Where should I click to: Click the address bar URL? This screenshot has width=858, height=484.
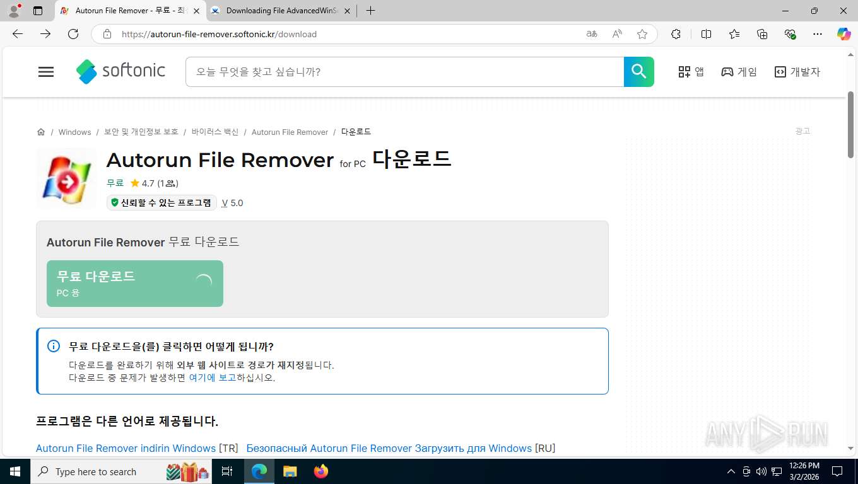pyautogui.click(x=219, y=34)
